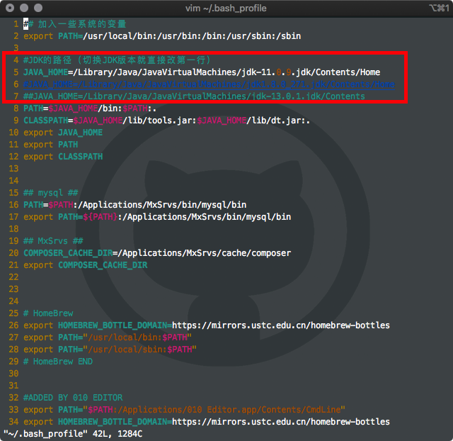Image resolution: width=453 pixels, height=441 pixels.
Task: Click the red close window button
Action: [x=10, y=8]
